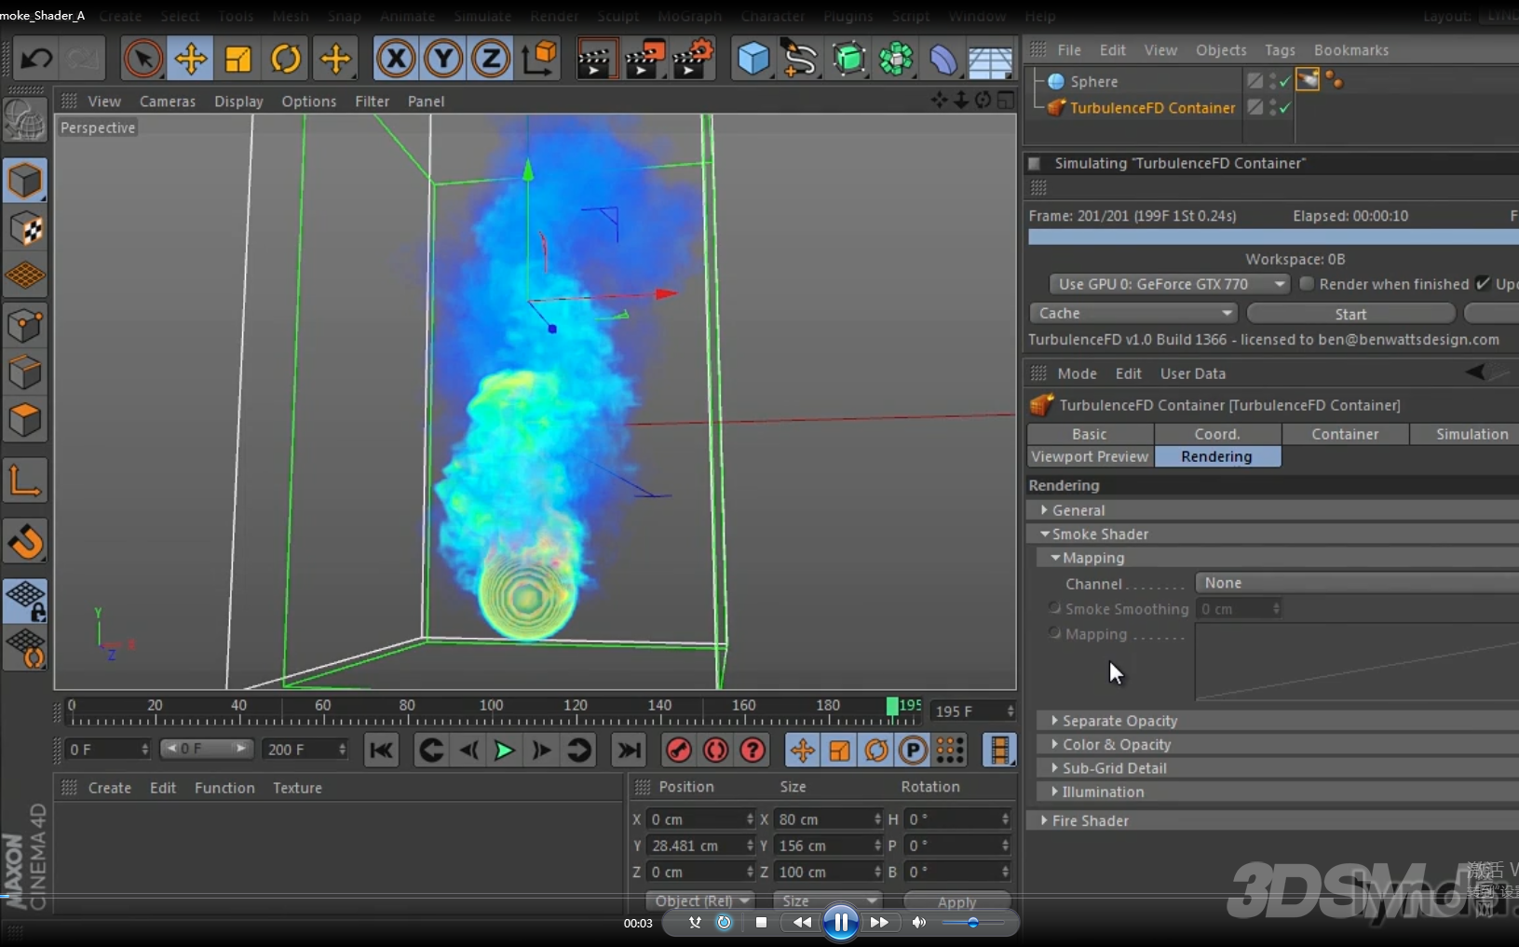
Task: Open the spline pen tool icon
Action: (800, 60)
